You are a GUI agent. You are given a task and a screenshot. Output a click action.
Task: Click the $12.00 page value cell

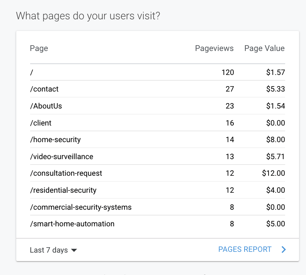click(x=273, y=173)
